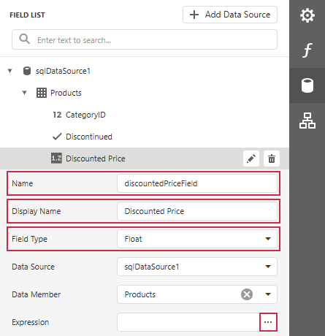325x336 pixels.
Task: Click the Expression label
Action: pyautogui.click(x=31, y=322)
